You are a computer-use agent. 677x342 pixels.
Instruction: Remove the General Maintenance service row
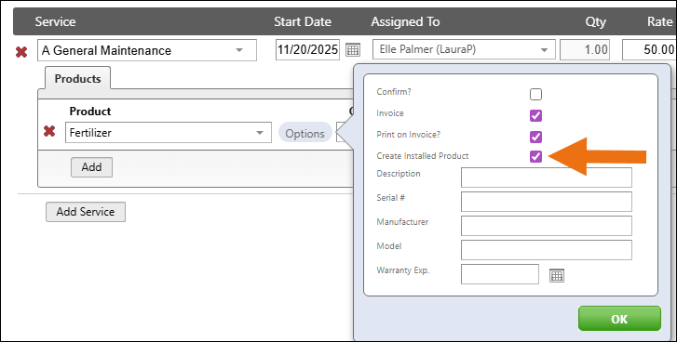click(x=21, y=52)
